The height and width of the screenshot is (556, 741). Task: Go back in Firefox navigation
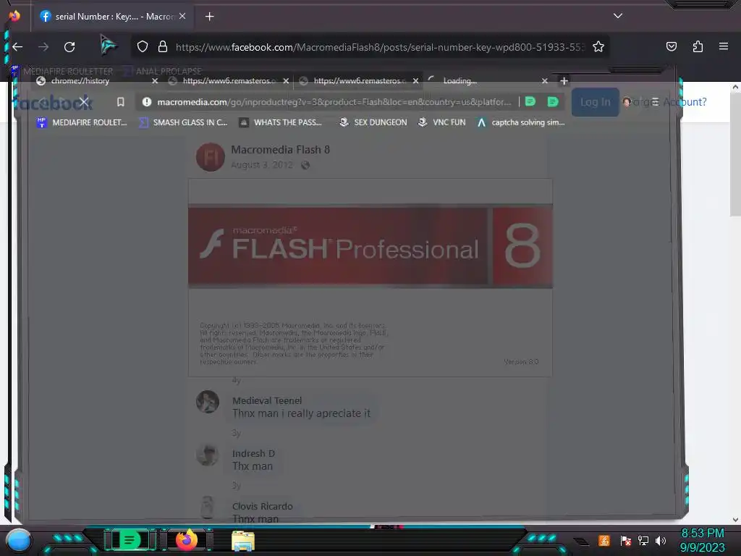click(18, 47)
